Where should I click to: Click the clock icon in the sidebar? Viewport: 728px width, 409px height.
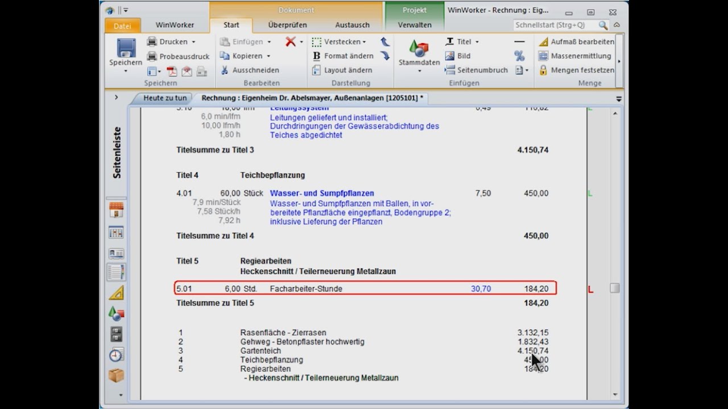coord(116,355)
